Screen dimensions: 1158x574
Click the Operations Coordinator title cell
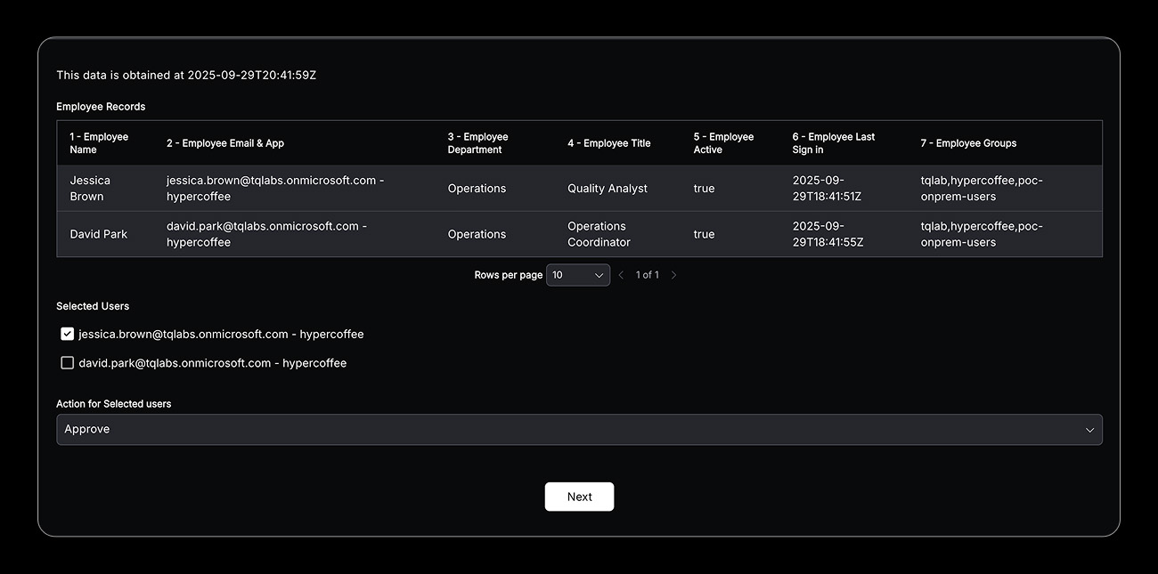(599, 234)
